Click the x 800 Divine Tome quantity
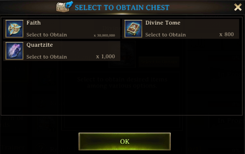The height and width of the screenshot is (154, 245). pos(227,34)
